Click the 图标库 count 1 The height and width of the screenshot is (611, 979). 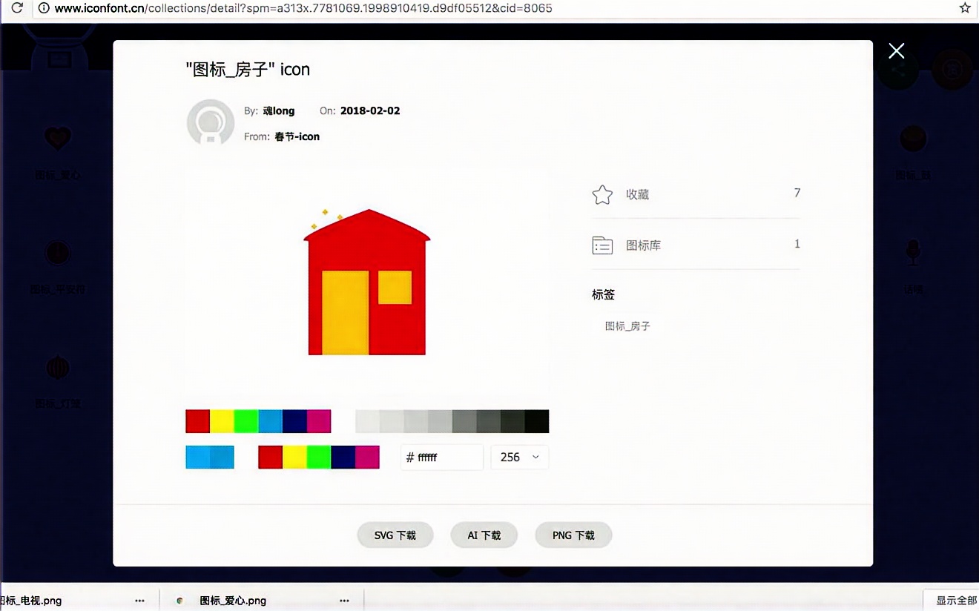coord(797,244)
